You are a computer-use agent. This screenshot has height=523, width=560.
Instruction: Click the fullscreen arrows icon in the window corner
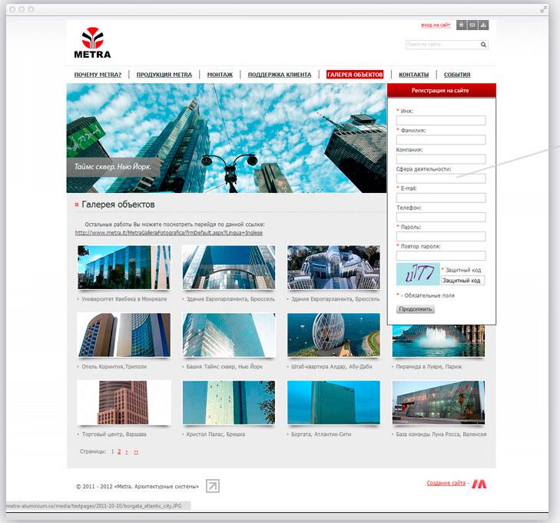coord(544,9)
